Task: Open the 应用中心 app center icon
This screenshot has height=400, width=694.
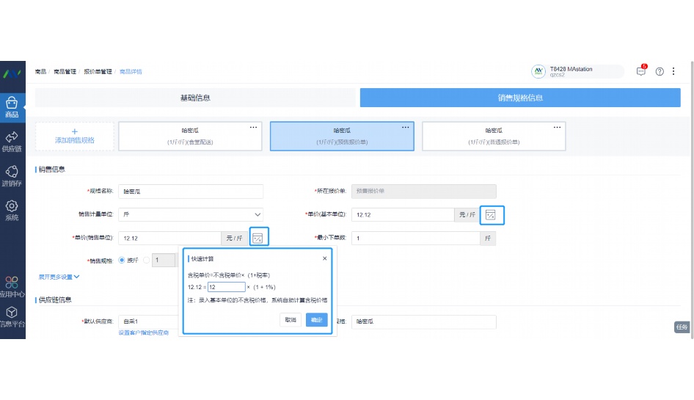Action: [12, 286]
